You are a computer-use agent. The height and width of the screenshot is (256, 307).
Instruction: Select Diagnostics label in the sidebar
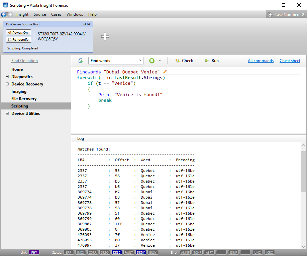click(x=22, y=77)
